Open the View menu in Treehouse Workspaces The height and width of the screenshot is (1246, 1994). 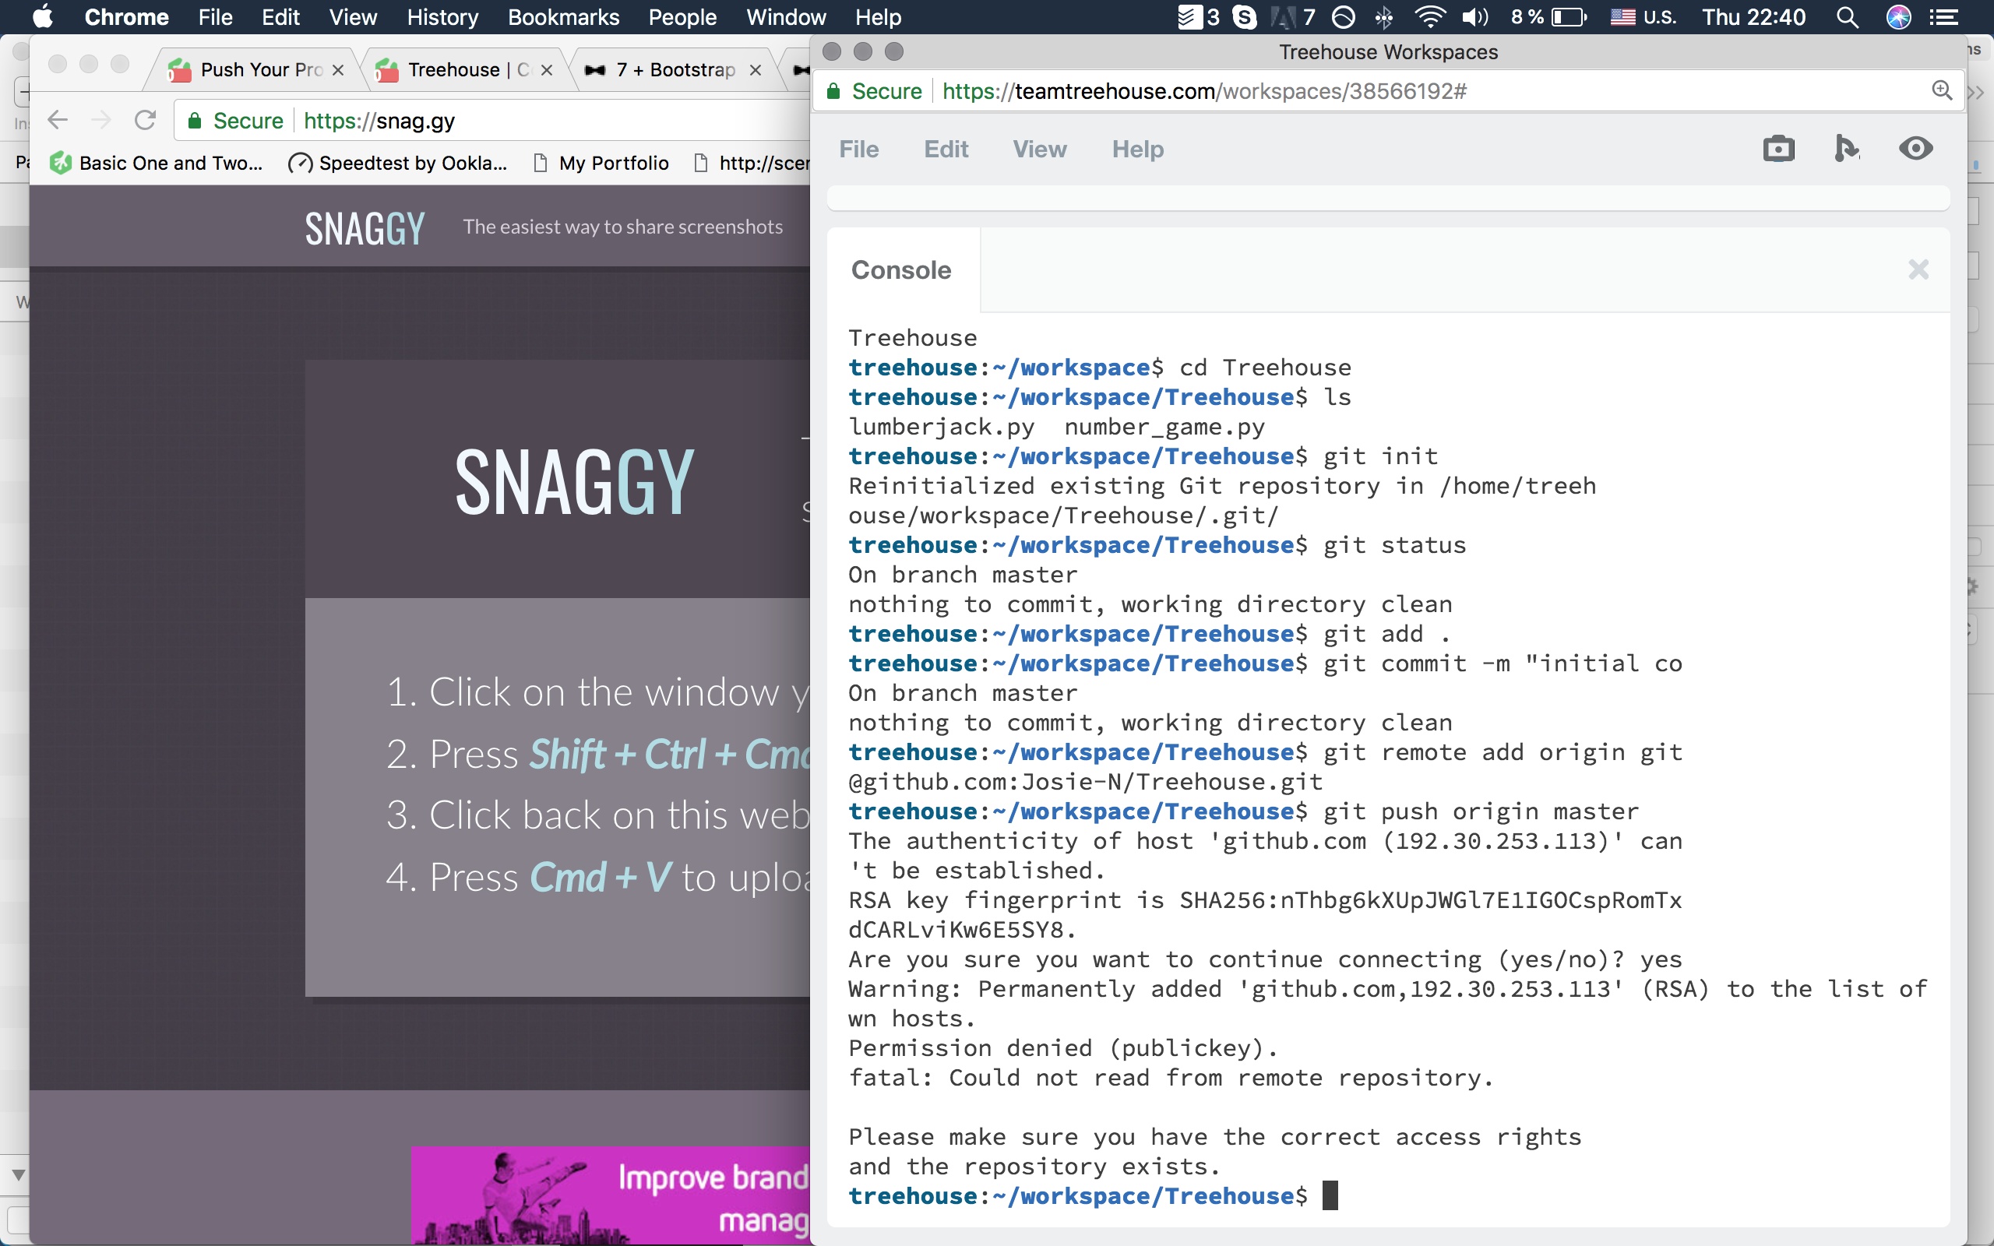pyautogui.click(x=1039, y=150)
